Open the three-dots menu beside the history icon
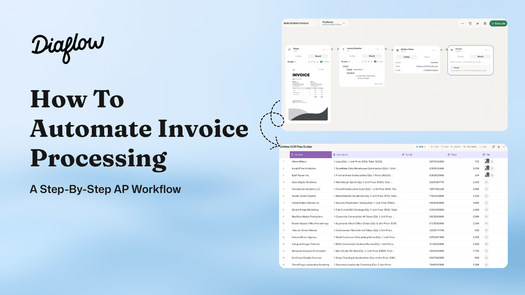Image resolution: width=525 pixels, height=295 pixels. [463, 23]
